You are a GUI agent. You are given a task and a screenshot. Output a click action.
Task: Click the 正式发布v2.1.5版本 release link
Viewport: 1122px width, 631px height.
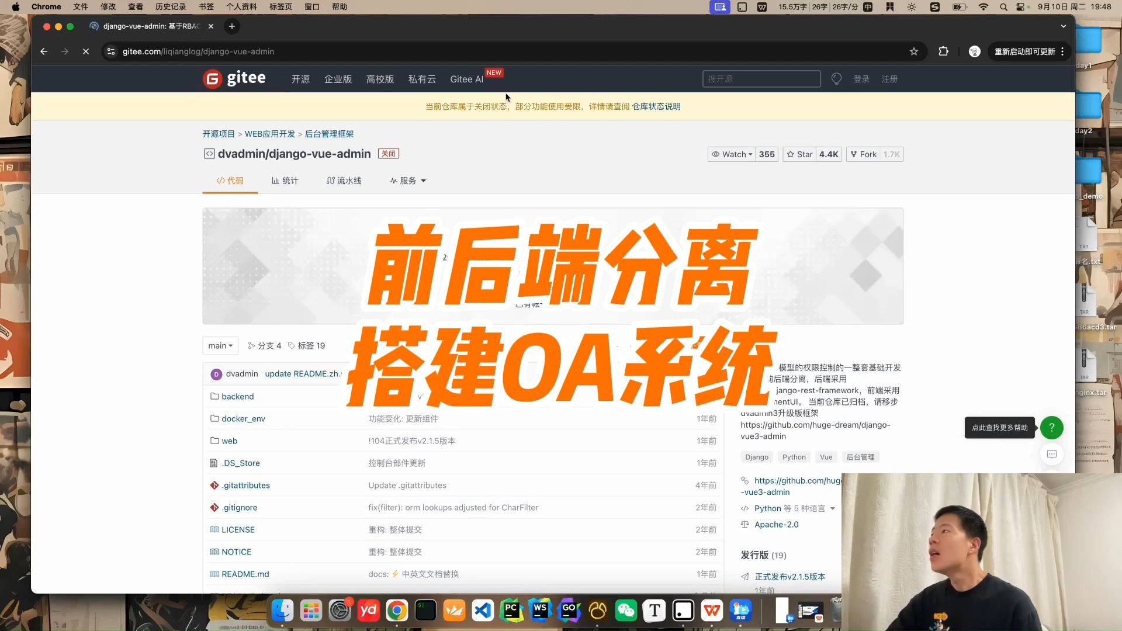click(x=790, y=576)
